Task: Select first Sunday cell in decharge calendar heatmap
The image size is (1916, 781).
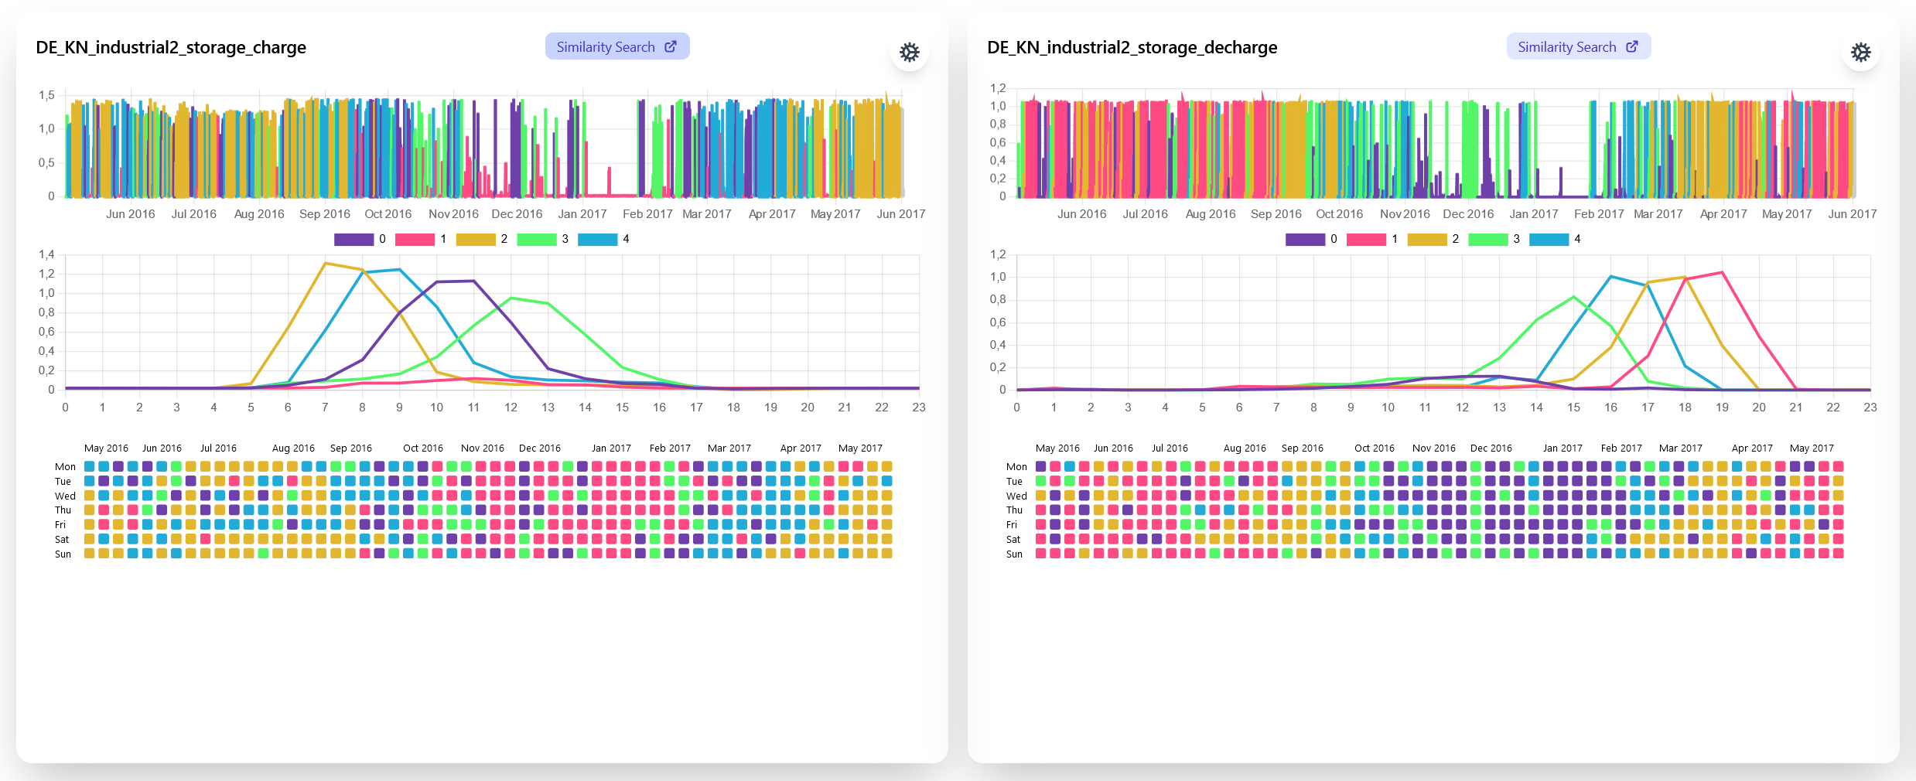Action: pyautogui.click(x=1041, y=554)
